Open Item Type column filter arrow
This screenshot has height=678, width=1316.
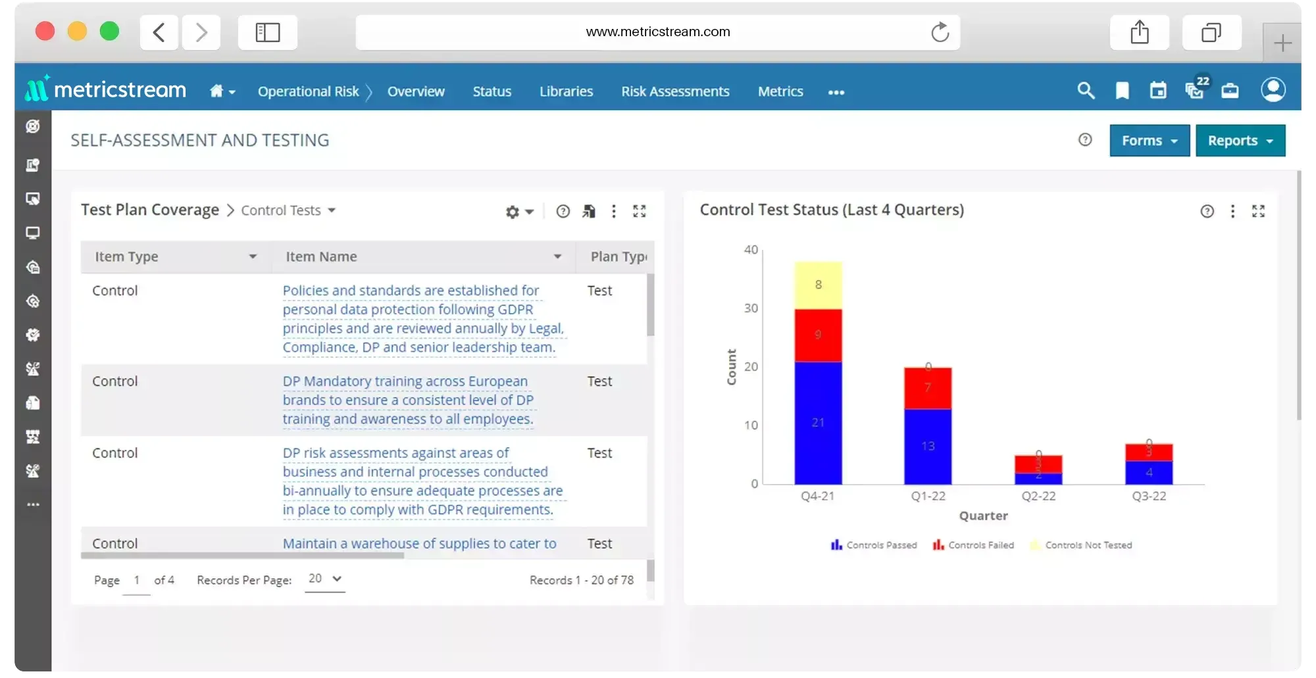pyautogui.click(x=253, y=256)
